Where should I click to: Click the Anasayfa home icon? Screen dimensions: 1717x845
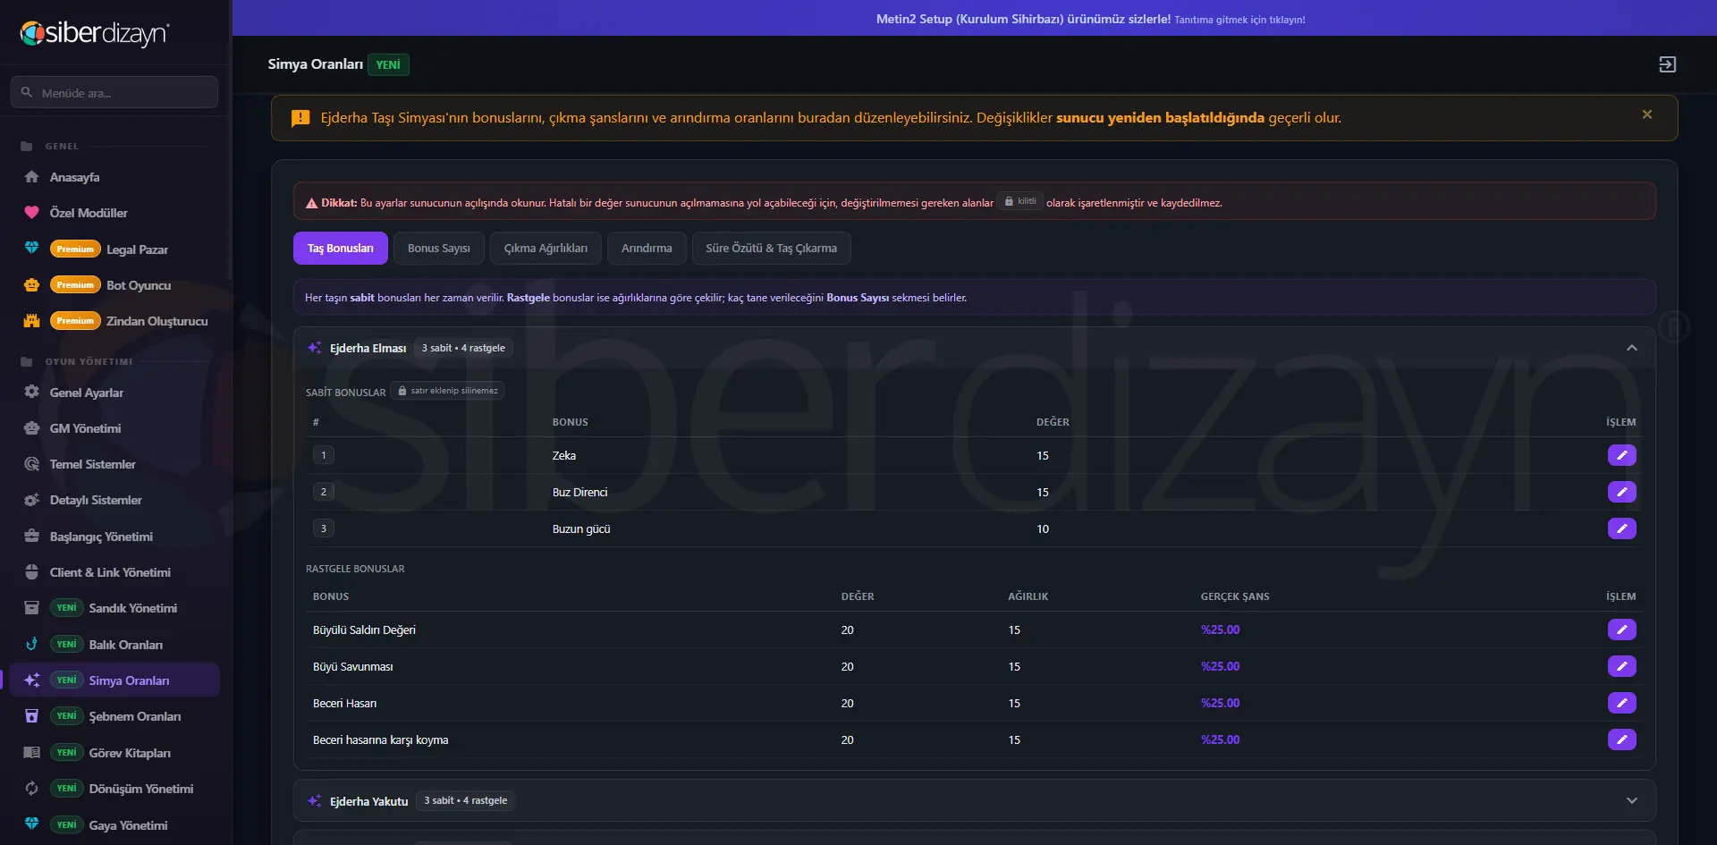coord(31,177)
